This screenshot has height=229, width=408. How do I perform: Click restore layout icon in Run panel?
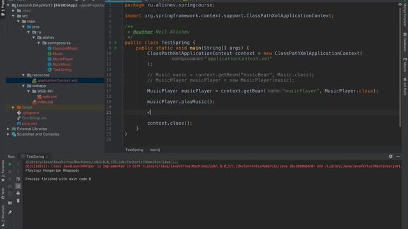[10, 203]
